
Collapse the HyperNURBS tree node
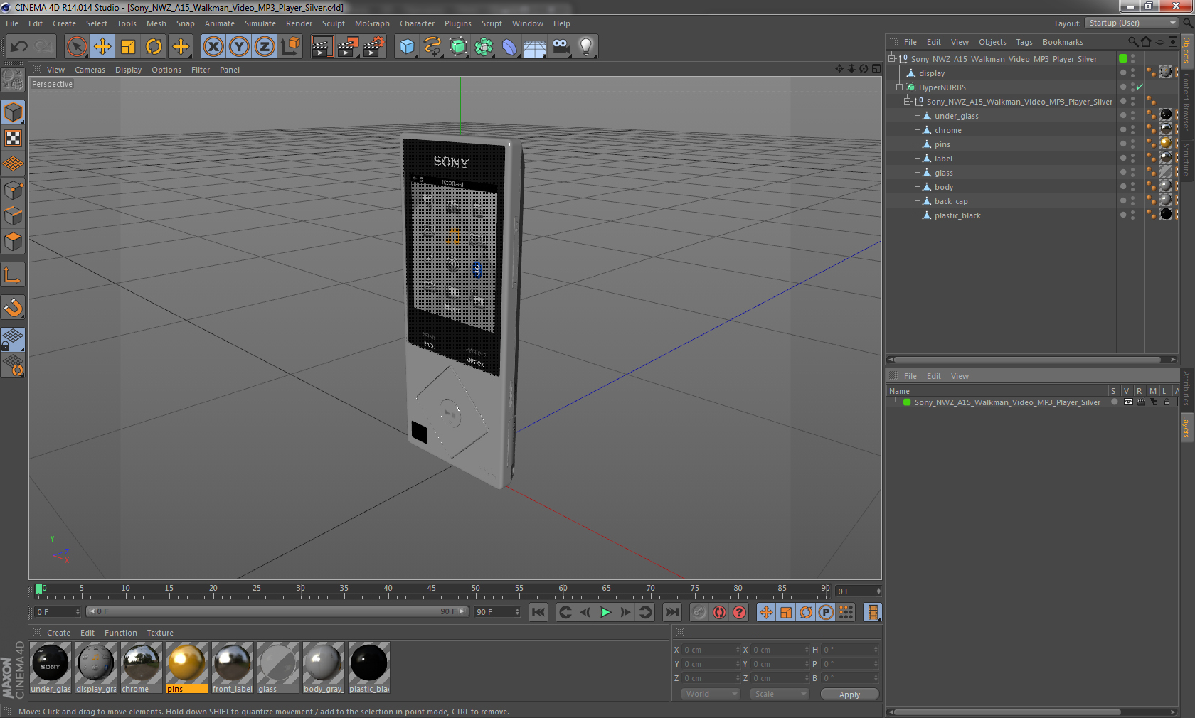(x=900, y=87)
